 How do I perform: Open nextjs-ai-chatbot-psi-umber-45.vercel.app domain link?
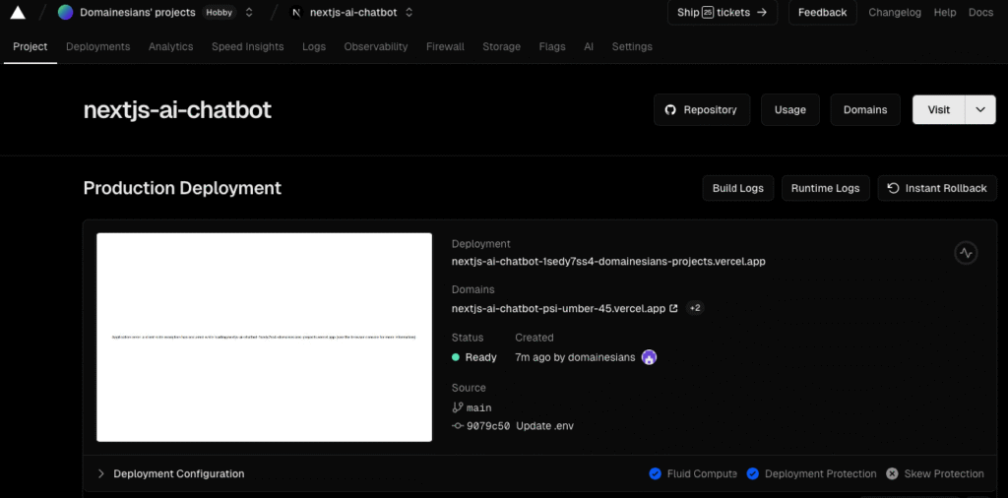558,308
